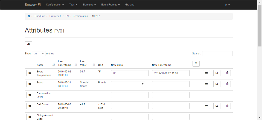Click trash icon for Cell Count row
Screen dimensions: 262x120
pos(227,106)
